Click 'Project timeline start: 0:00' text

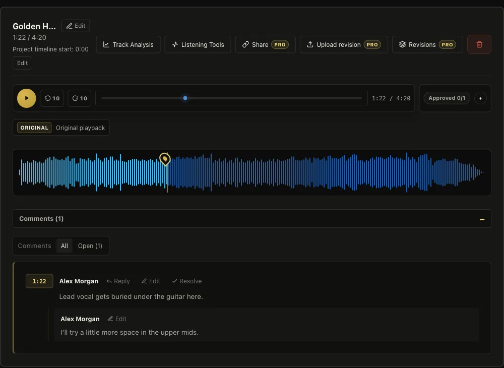point(50,49)
